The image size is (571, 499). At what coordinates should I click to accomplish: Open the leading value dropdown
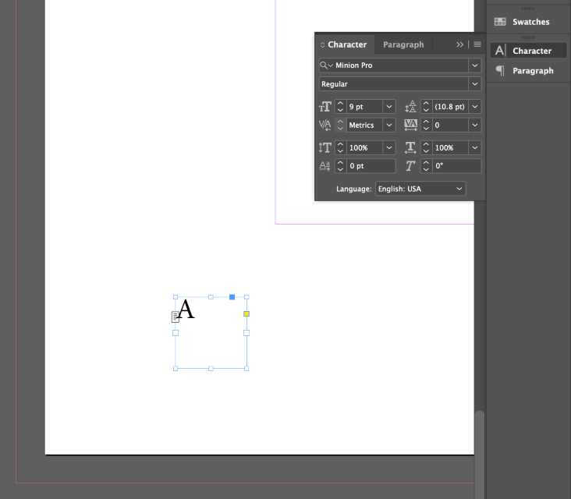[x=475, y=107]
